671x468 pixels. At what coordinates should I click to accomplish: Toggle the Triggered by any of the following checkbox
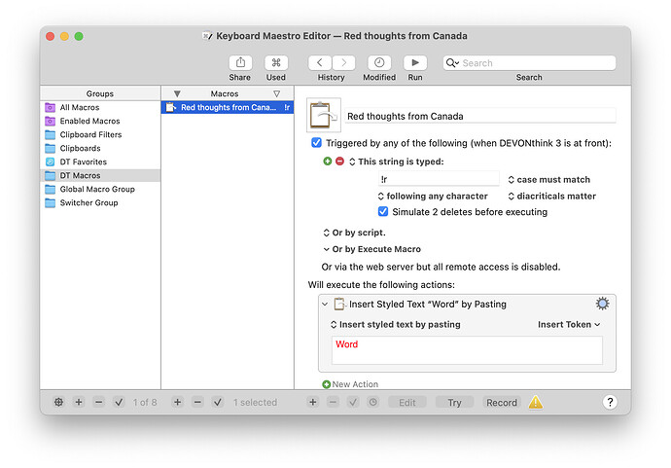pyautogui.click(x=316, y=143)
